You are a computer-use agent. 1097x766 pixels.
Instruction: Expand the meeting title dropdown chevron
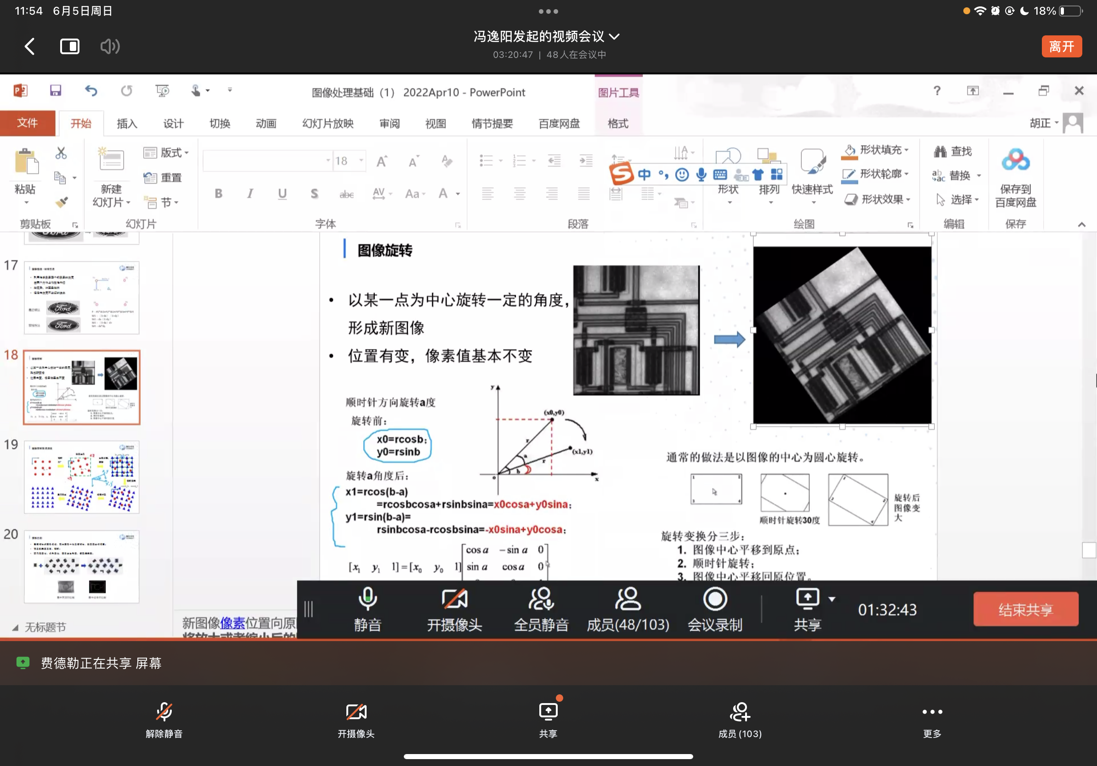(615, 37)
